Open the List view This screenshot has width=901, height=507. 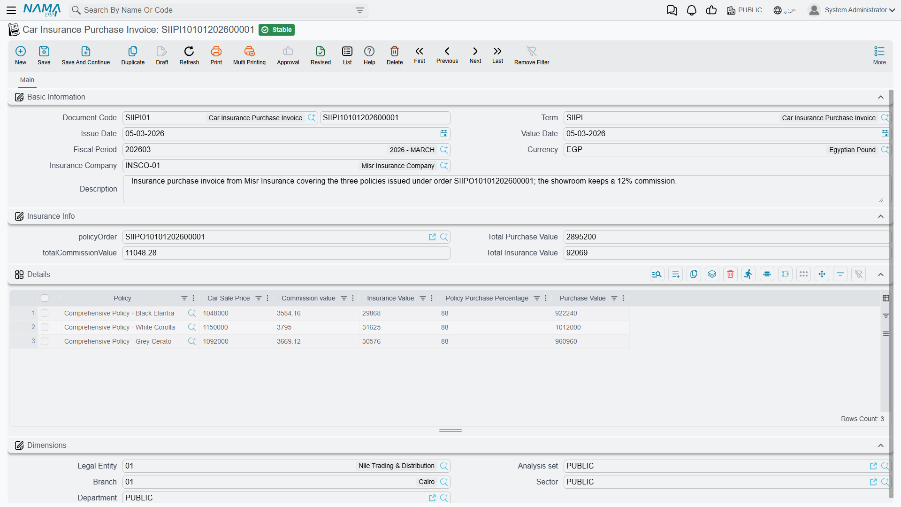pyautogui.click(x=347, y=55)
